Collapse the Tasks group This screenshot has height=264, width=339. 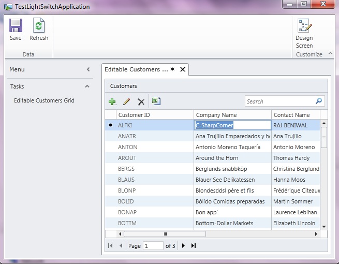(87, 86)
